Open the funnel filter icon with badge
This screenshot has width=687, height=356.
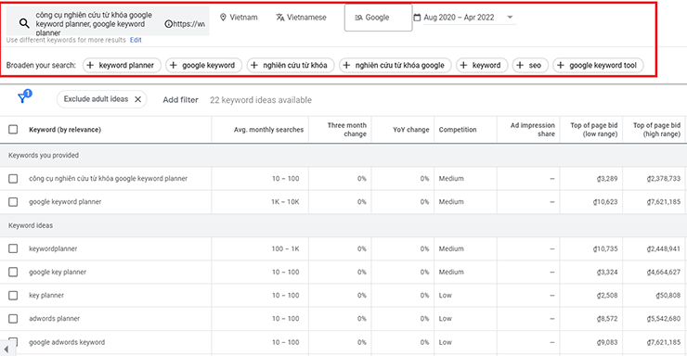(x=24, y=96)
